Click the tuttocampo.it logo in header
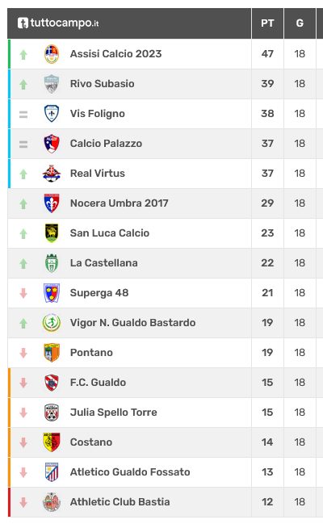This screenshot has height=528, width=323. point(58,23)
